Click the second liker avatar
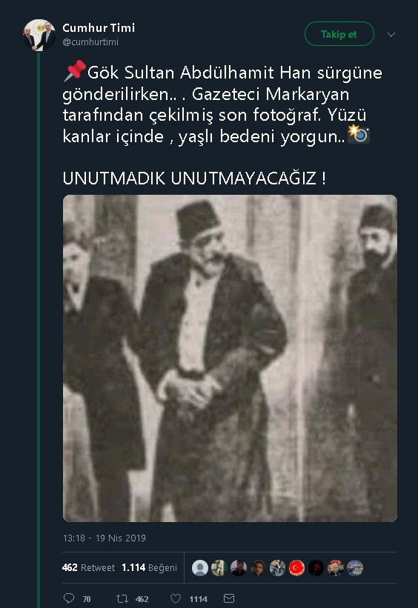 point(219,568)
